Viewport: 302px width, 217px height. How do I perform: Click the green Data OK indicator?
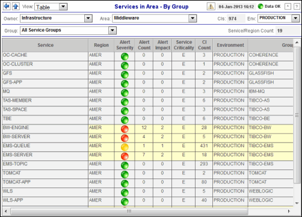(260, 7)
